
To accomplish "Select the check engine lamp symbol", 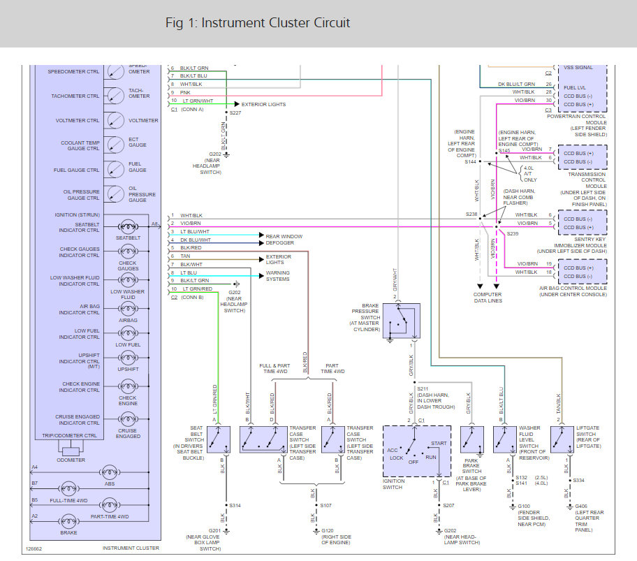I will coord(128,386).
